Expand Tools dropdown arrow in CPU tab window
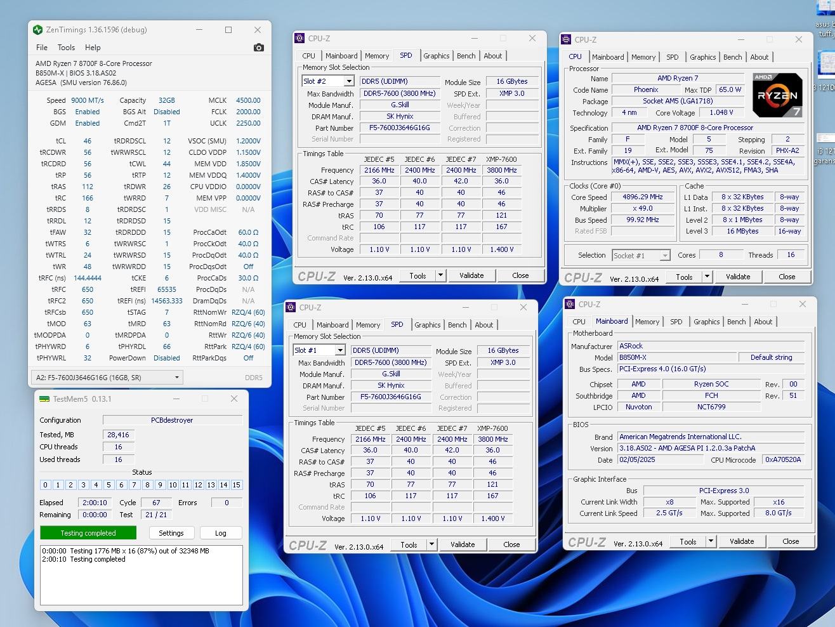This screenshot has width=835, height=627. [707, 277]
